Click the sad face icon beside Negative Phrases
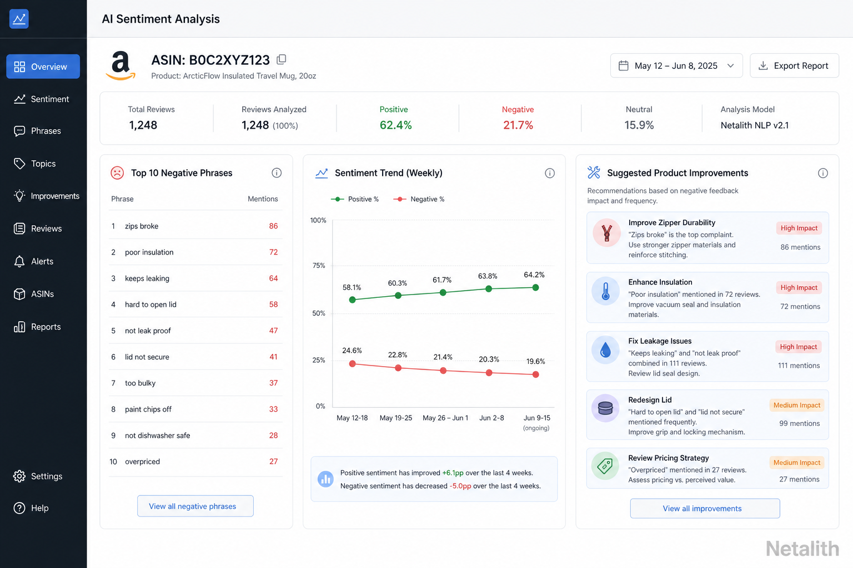The width and height of the screenshot is (853, 568). (117, 173)
